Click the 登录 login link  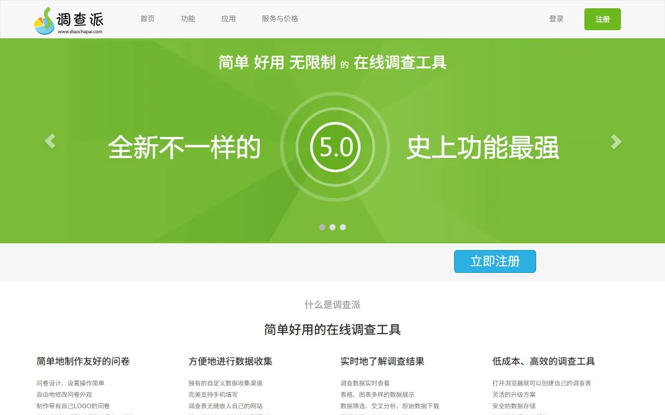point(556,19)
